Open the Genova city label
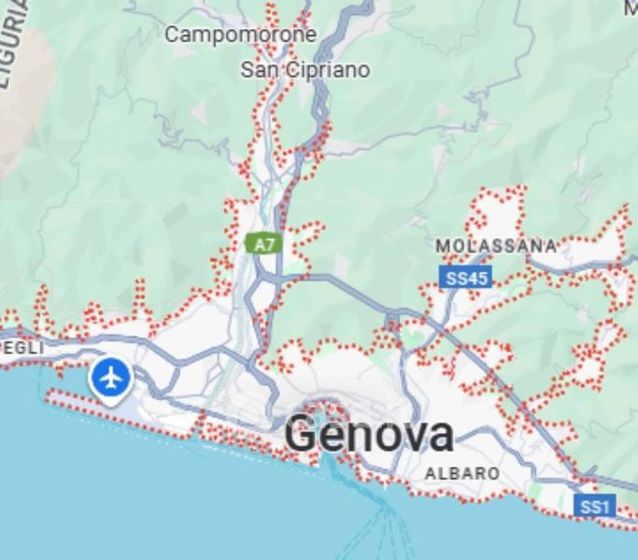 pos(369,434)
